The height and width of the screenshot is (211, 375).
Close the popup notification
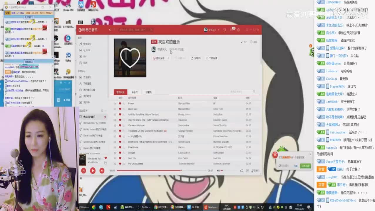point(310,154)
